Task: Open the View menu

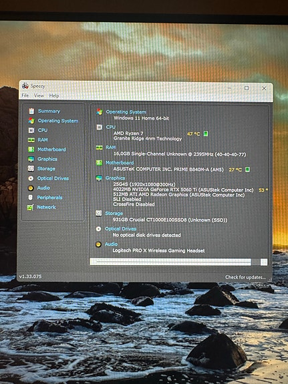Action: 39,95
